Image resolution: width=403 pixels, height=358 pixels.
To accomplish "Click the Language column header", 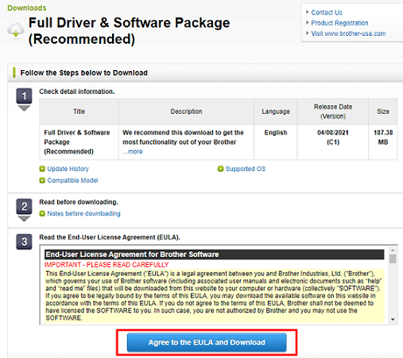I will (276, 111).
